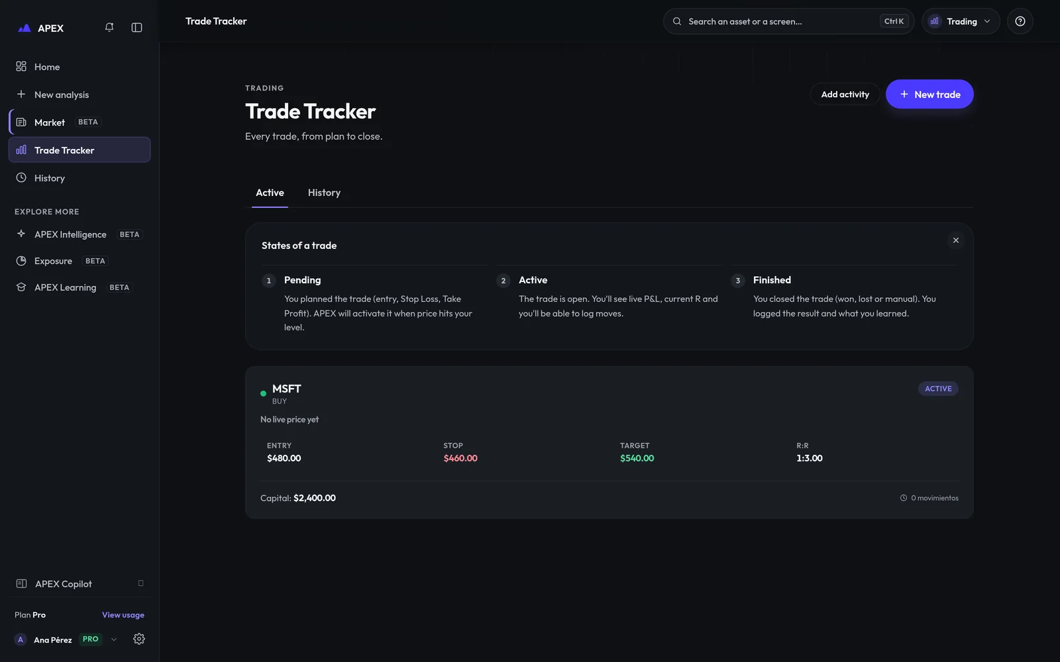This screenshot has width=1060, height=662.
Task: Open help question mark icon
Action: point(1020,21)
